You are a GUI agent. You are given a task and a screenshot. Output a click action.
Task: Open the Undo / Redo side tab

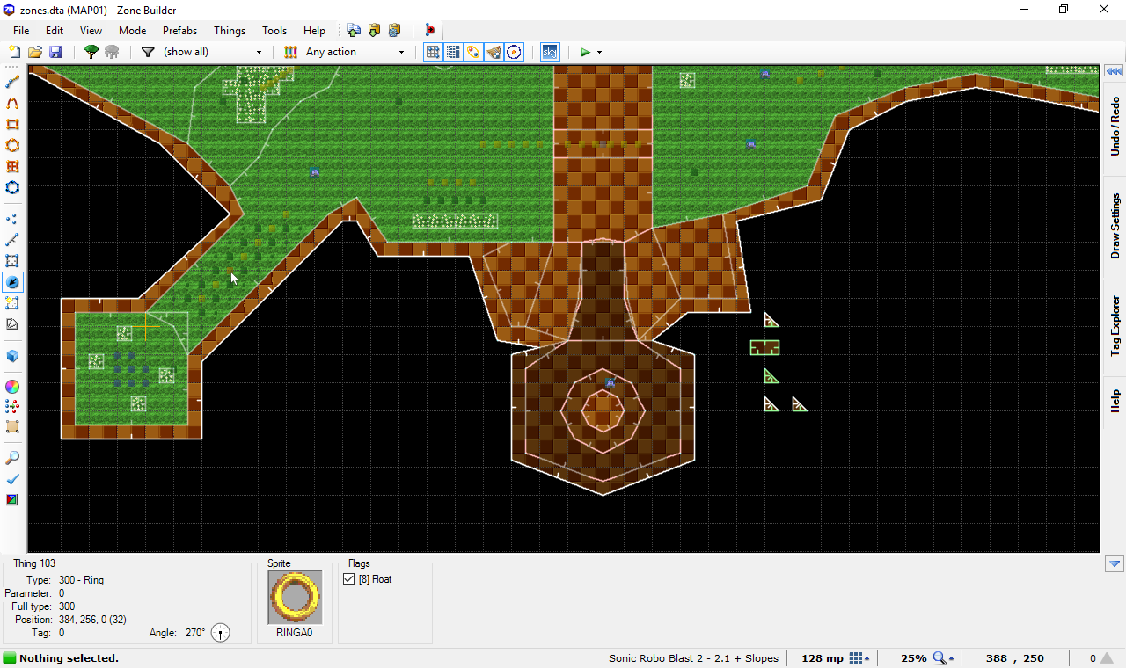(x=1115, y=127)
